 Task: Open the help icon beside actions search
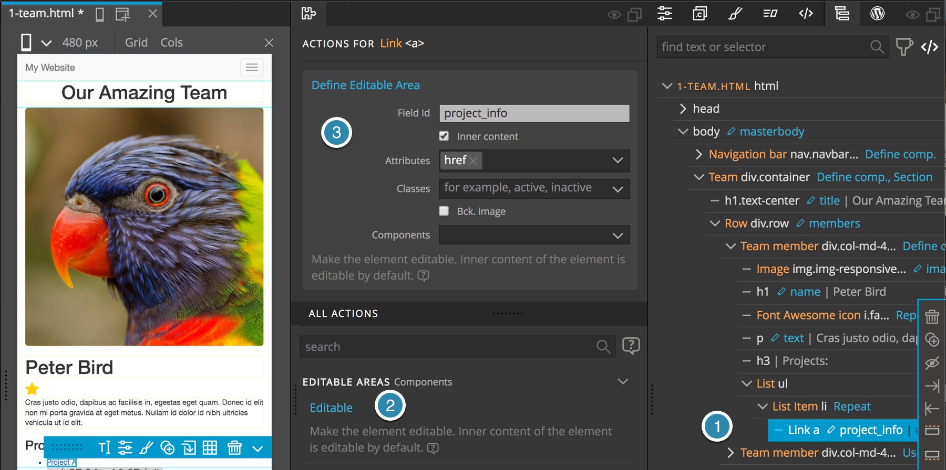[631, 346]
